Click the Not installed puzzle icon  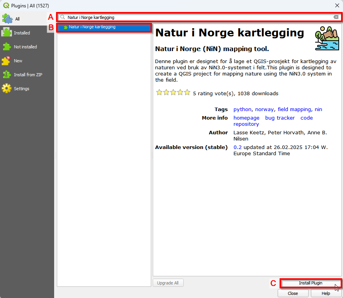[x=7, y=47]
